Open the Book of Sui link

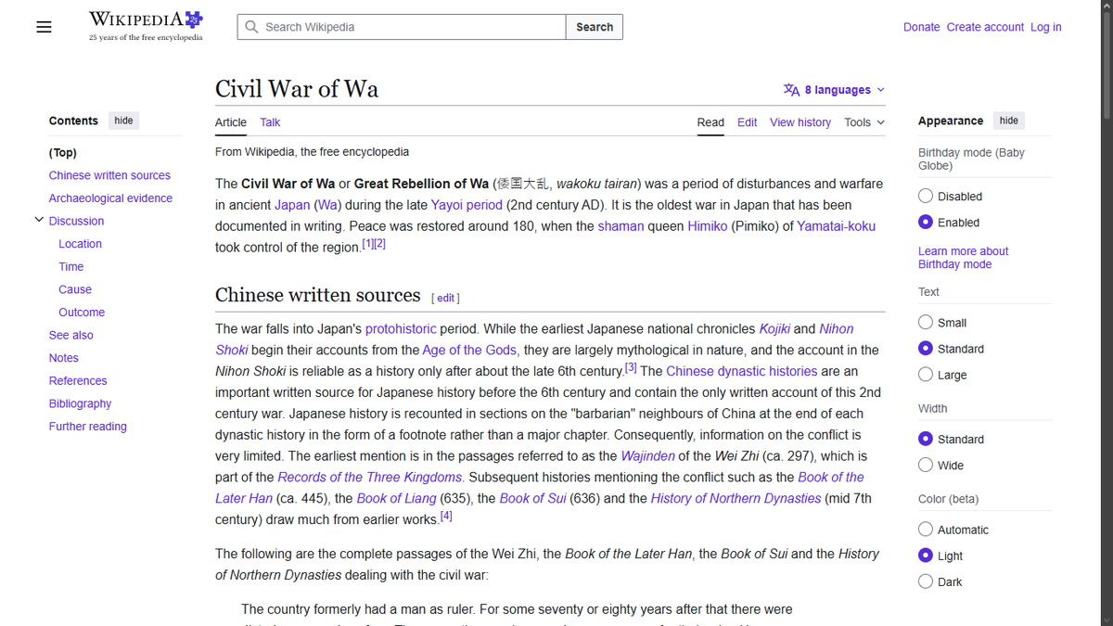535,499
